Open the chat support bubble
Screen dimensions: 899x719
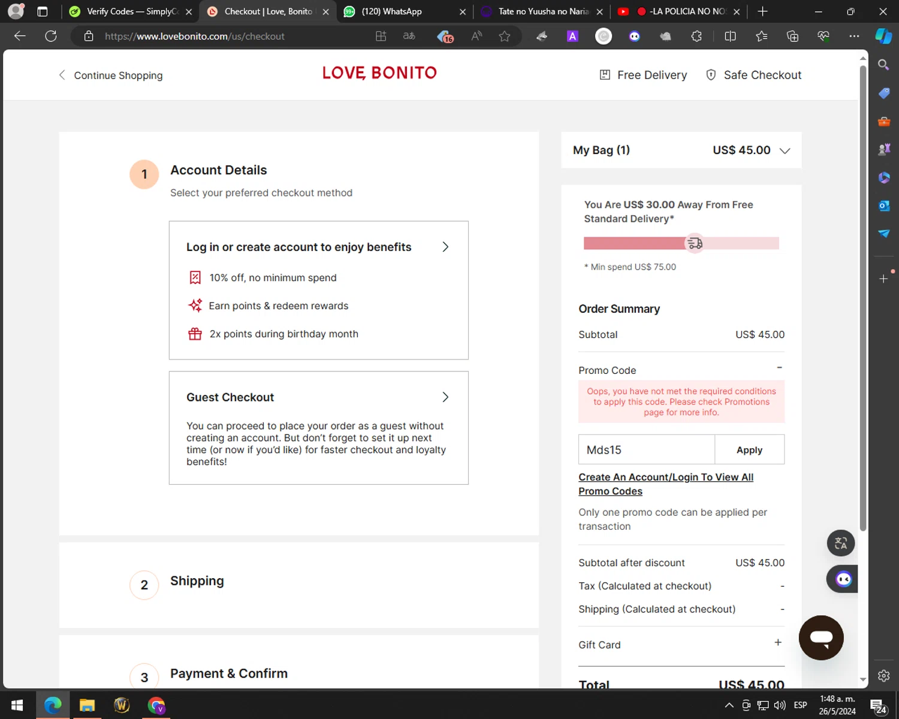[x=821, y=638]
